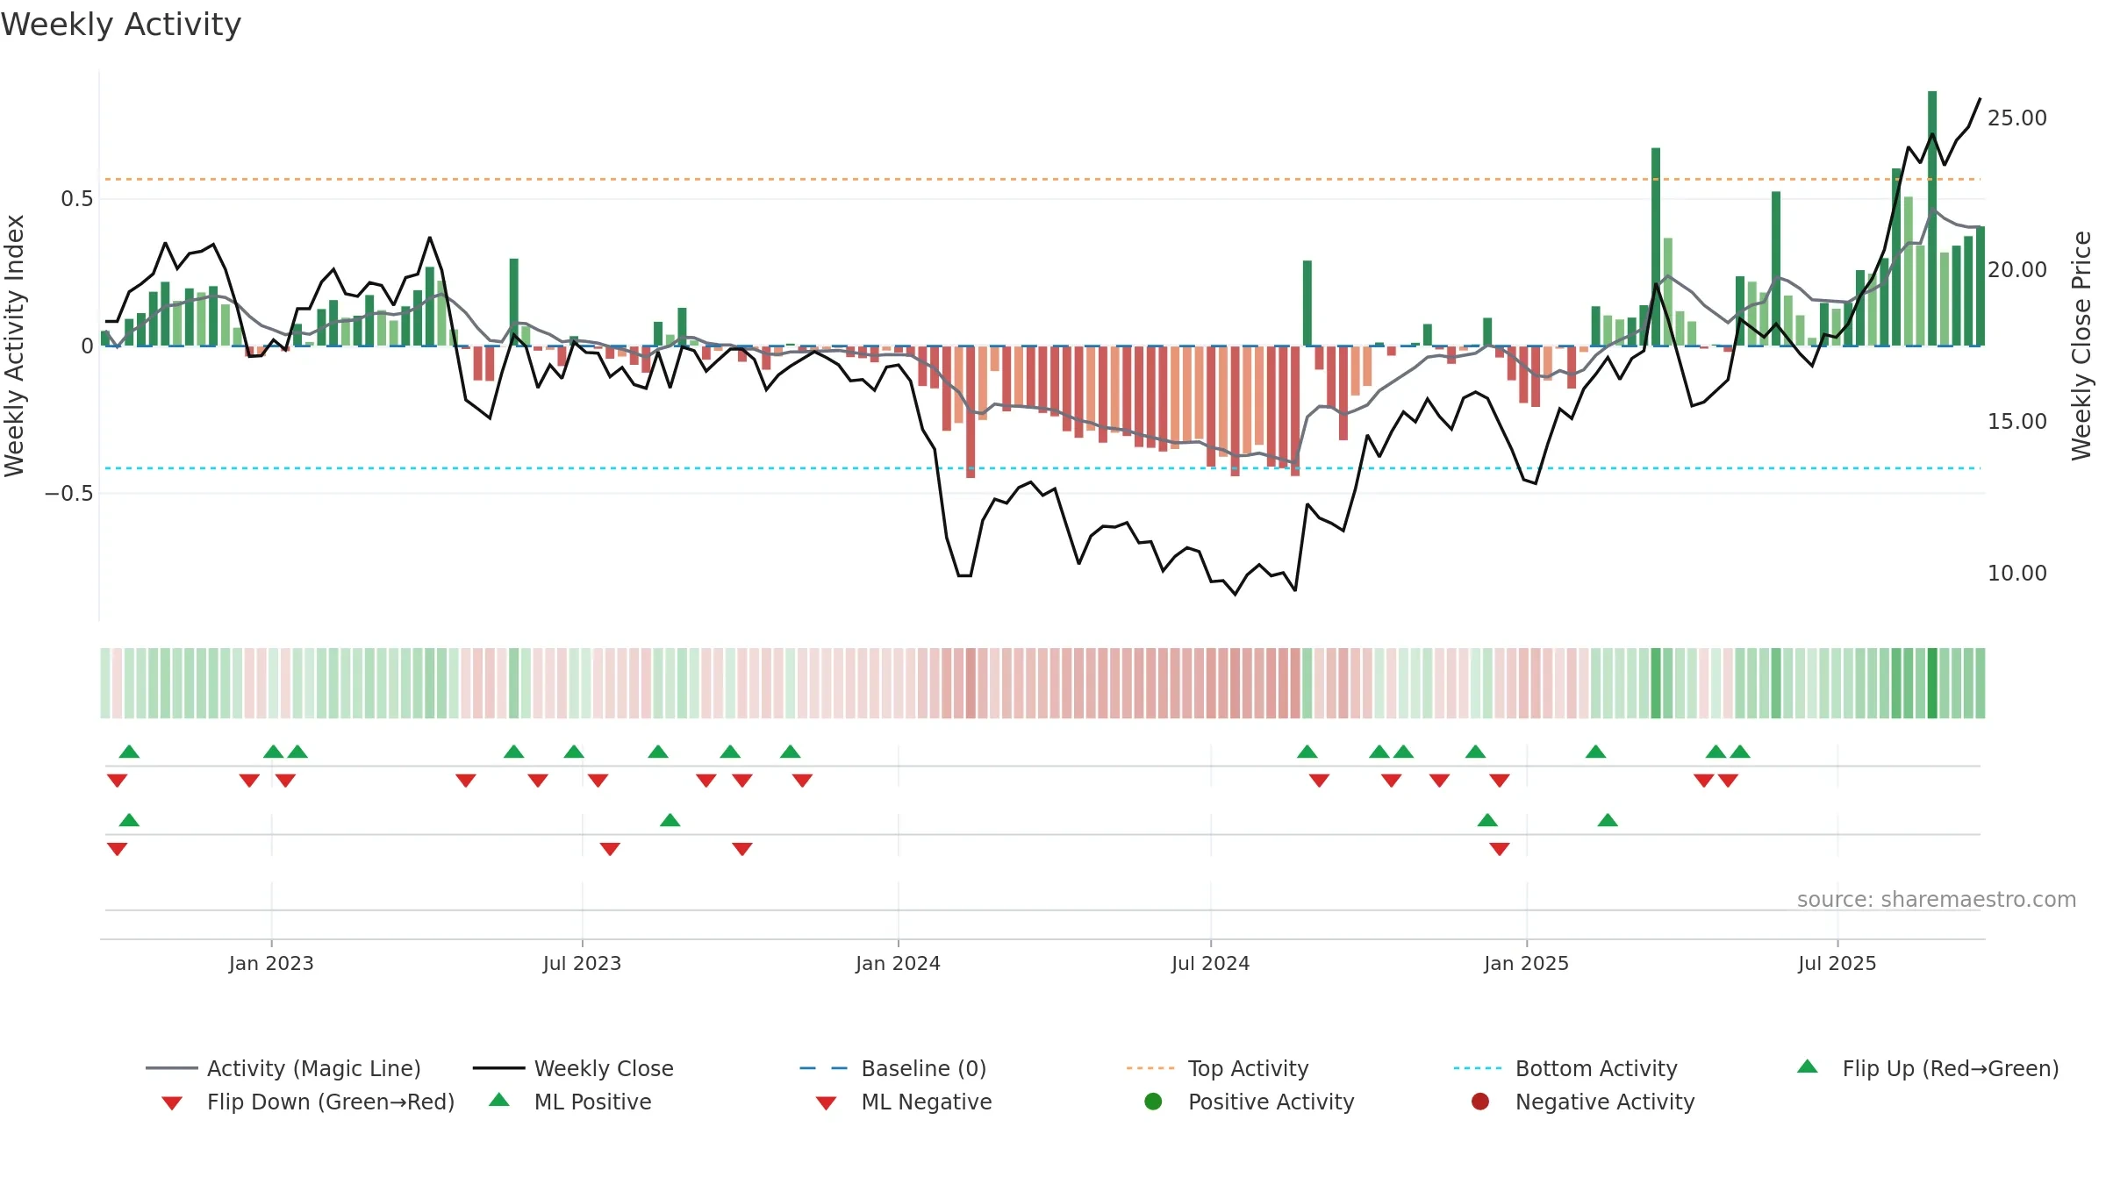This screenshot has width=2106, height=1184.
Task: Toggle Weekly Close legend entry
Action: (x=573, y=1068)
